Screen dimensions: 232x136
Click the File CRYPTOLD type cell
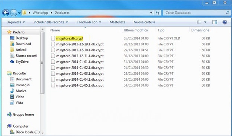click(169, 38)
